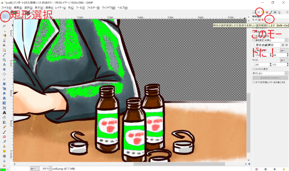Enable ハイライト表示 checkbox
Screen dimensions: 289x171
[x=253, y=69]
